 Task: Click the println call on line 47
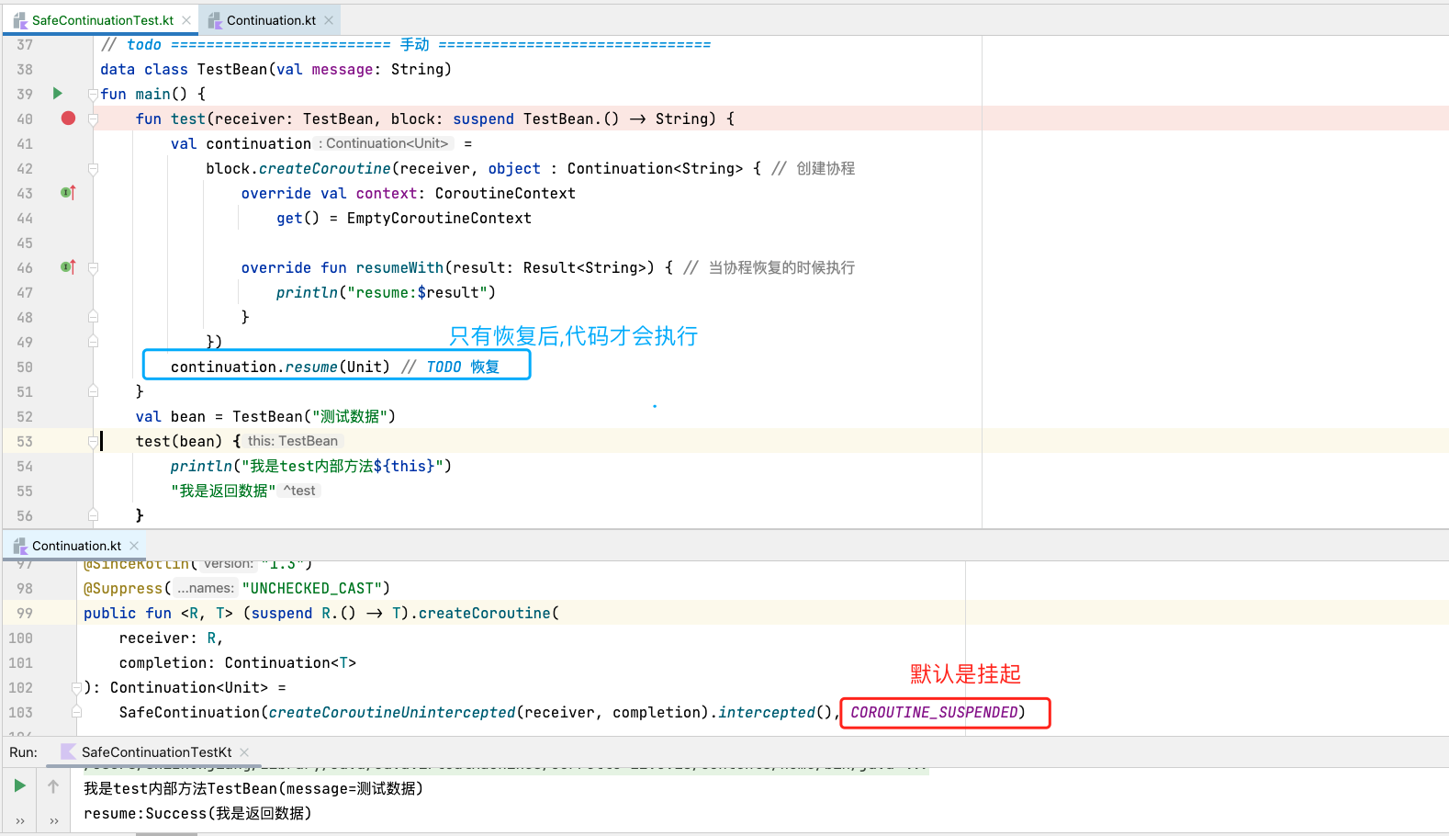307,292
